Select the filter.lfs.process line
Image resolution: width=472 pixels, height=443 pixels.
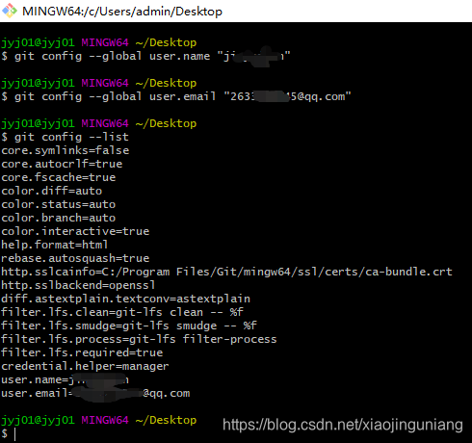(139, 339)
